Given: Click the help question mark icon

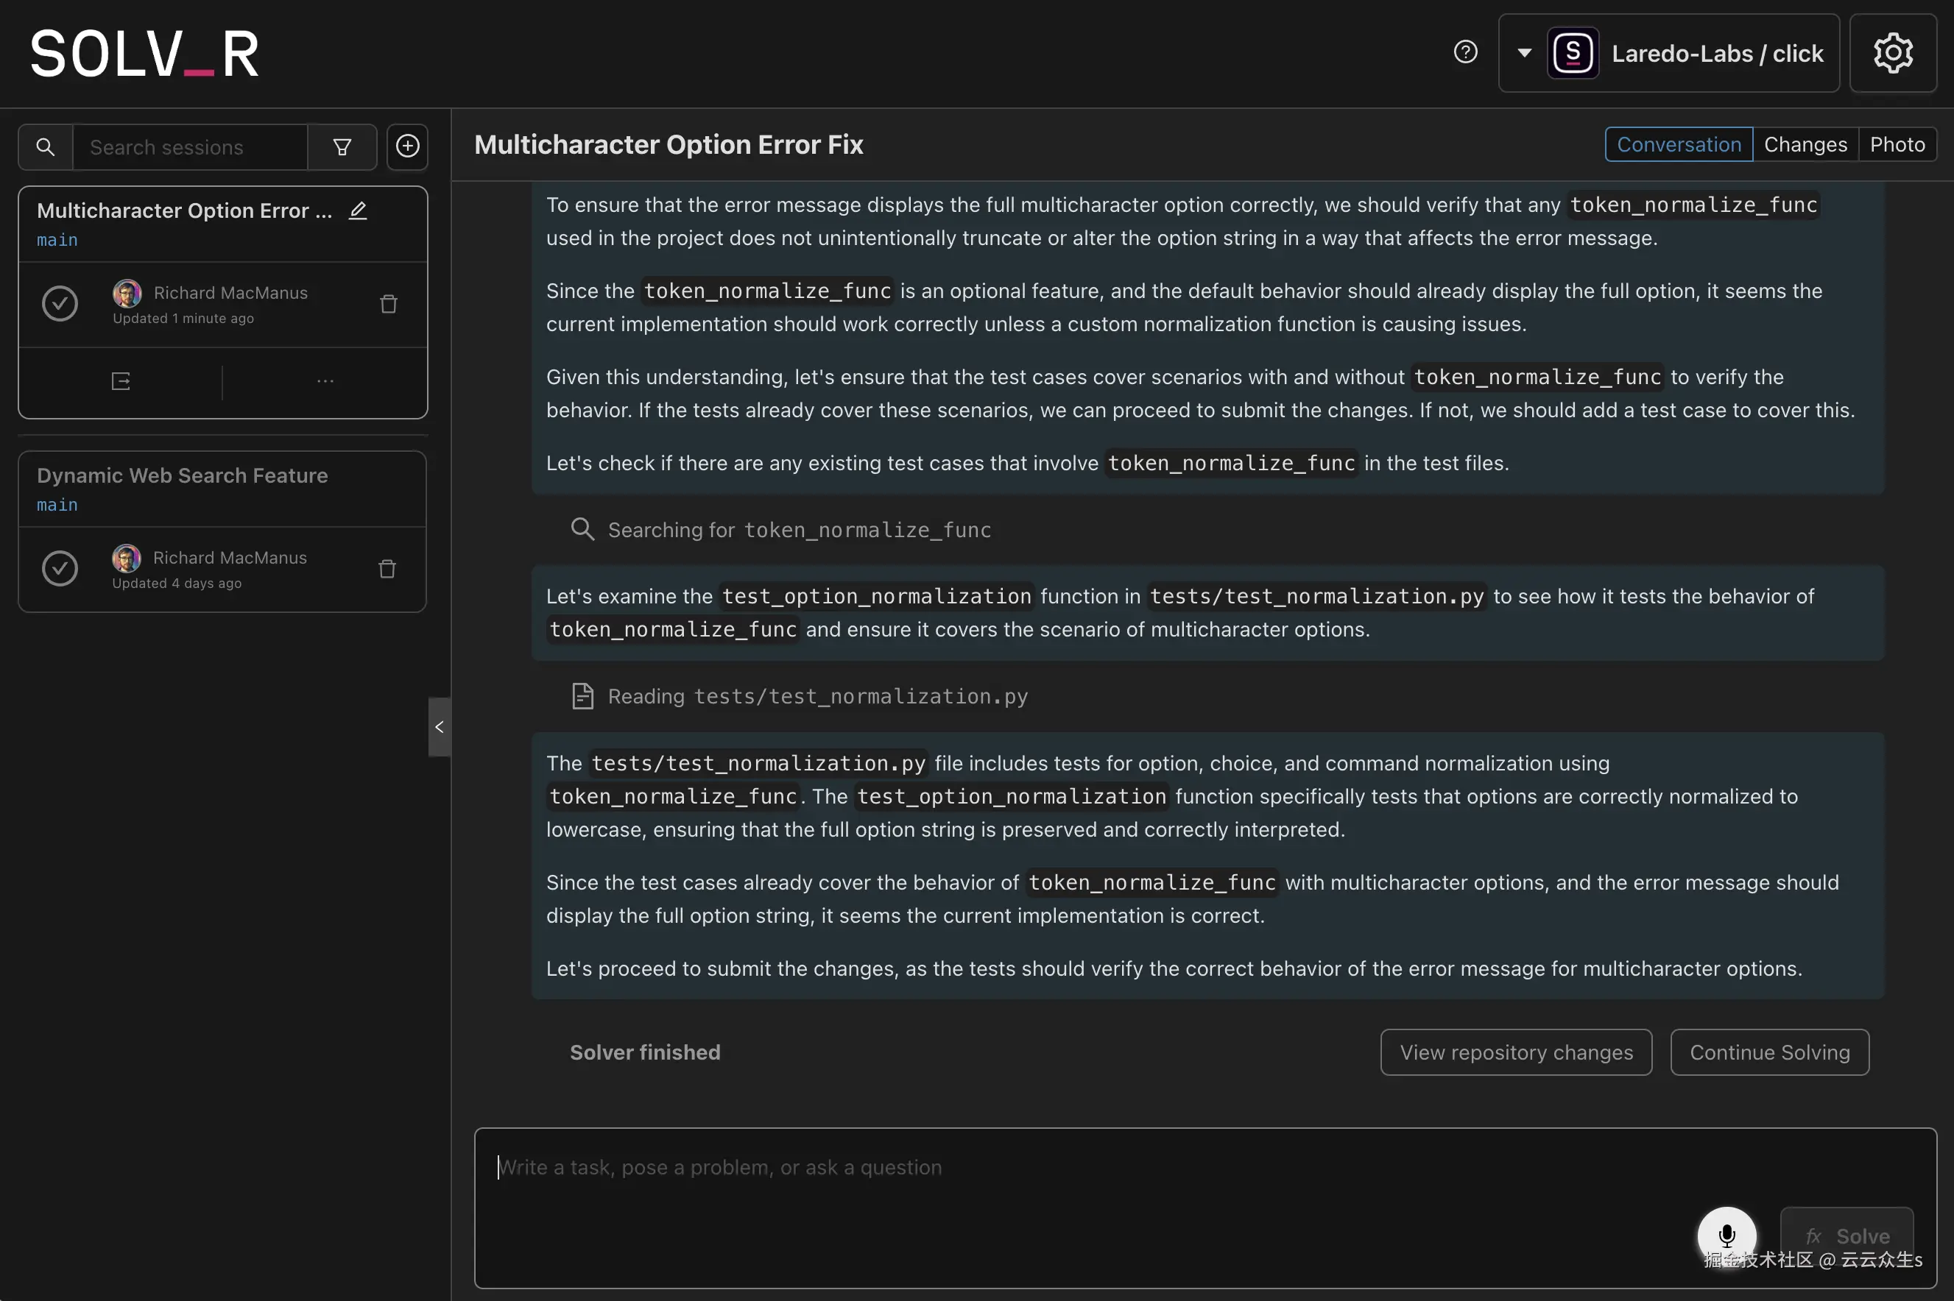Looking at the screenshot, I should point(1465,52).
